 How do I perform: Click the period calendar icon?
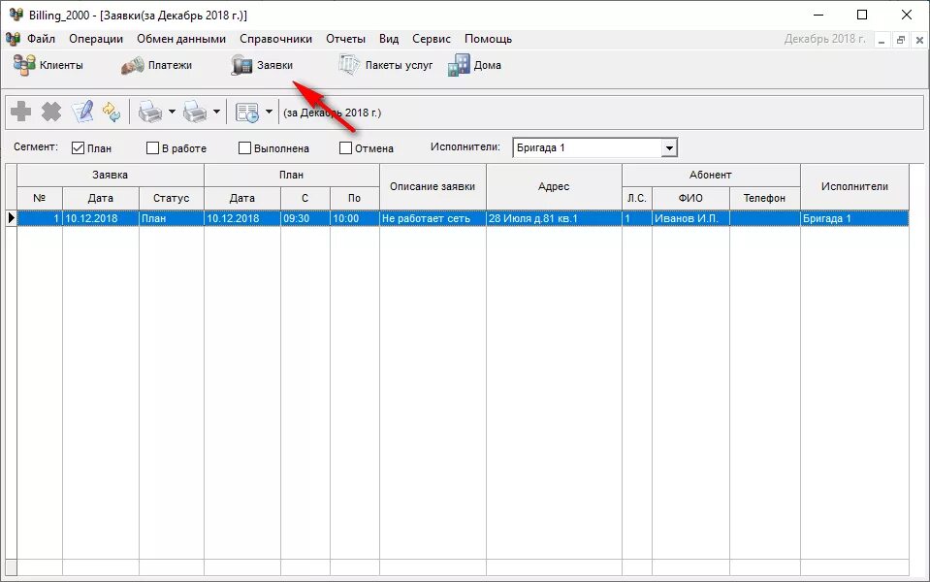(246, 113)
